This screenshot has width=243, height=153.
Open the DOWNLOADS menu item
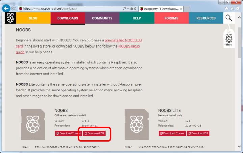tap(68, 18)
